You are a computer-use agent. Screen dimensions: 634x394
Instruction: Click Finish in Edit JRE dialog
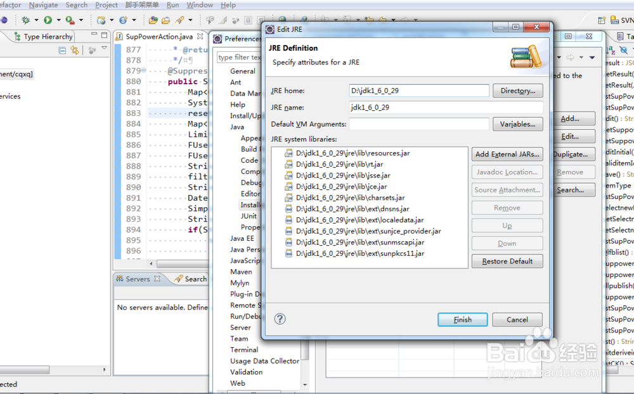click(x=463, y=320)
